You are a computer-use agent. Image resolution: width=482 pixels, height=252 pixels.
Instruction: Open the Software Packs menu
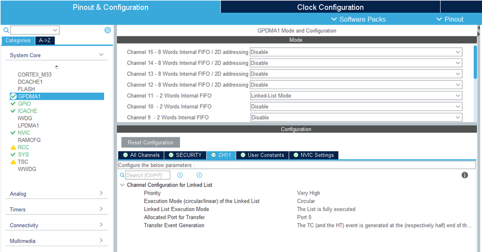pos(358,19)
